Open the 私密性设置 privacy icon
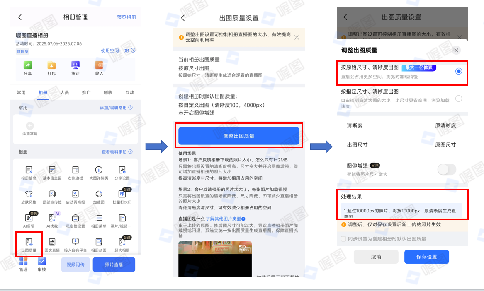 pos(75,218)
